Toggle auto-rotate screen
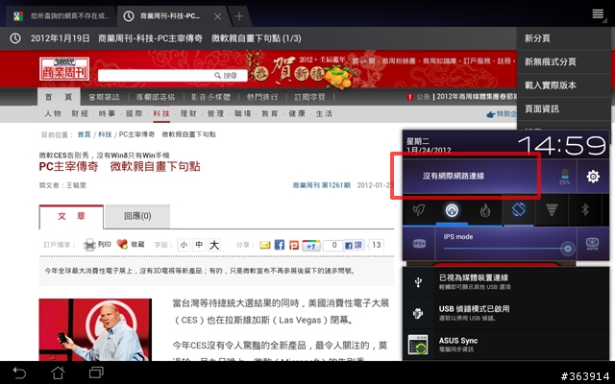Image resolution: width=615 pixels, height=384 pixels. (519, 210)
